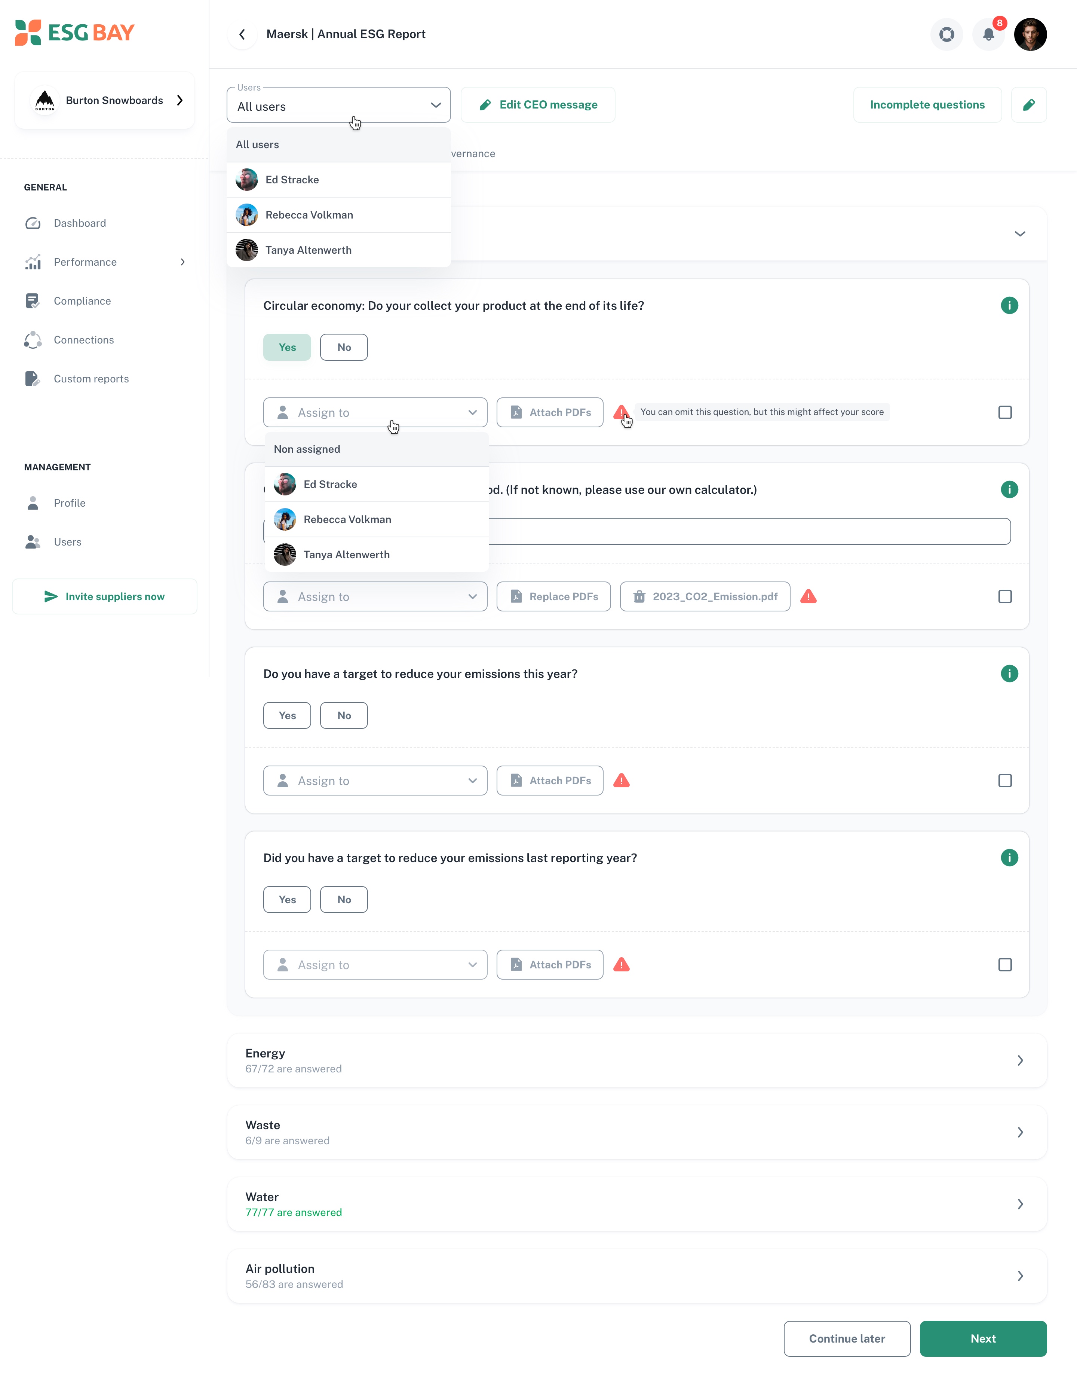Attach PDFs to this year target question
The image size is (1077, 1377).
click(550, 781)
